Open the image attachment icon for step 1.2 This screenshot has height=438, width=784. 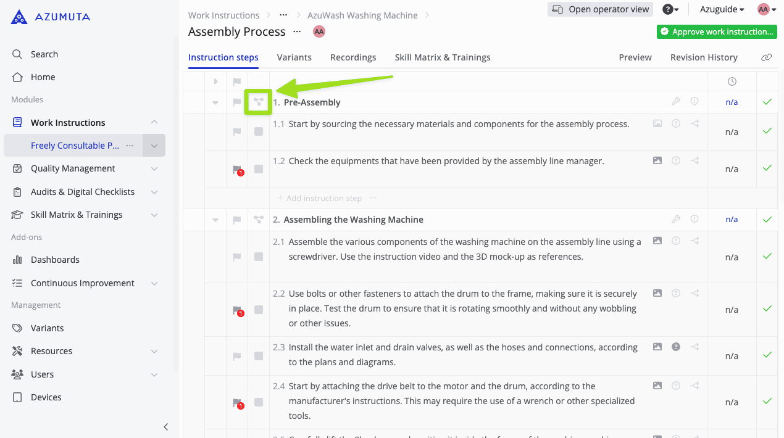point(657,160)
